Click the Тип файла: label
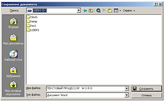This screenshot has height=101, width=164. (33, 95)
